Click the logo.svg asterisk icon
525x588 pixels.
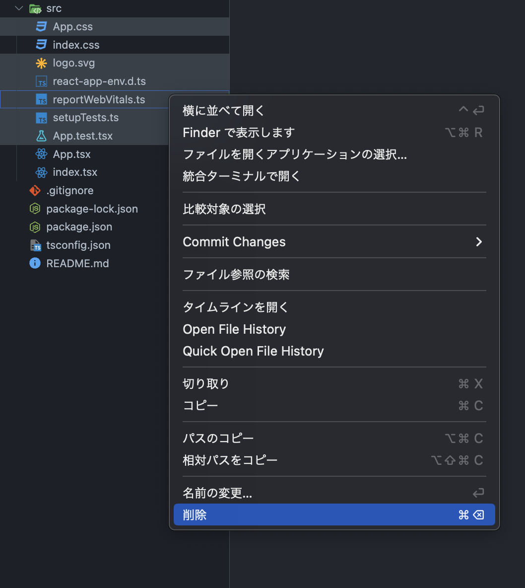[41, 63]
